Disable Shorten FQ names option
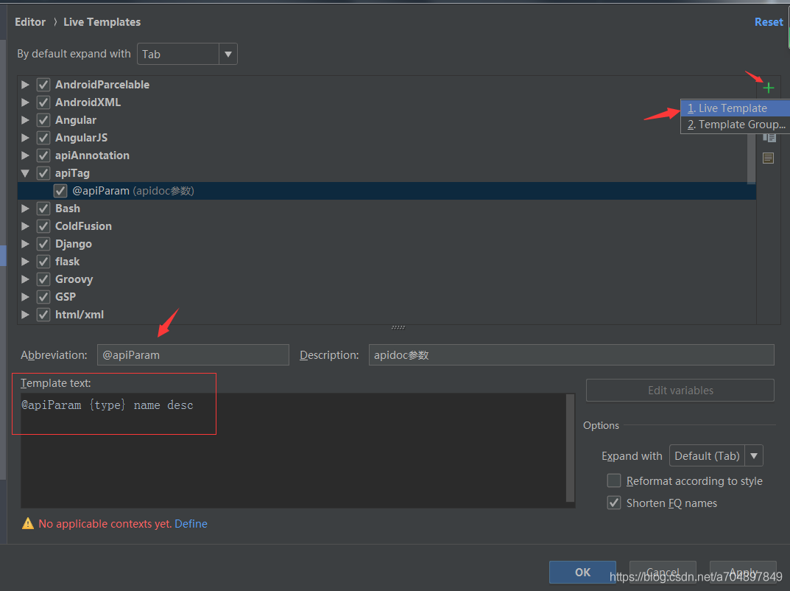The height and width of the screenshot is (591, 790). pyautogui.click(x=613, y=503)
